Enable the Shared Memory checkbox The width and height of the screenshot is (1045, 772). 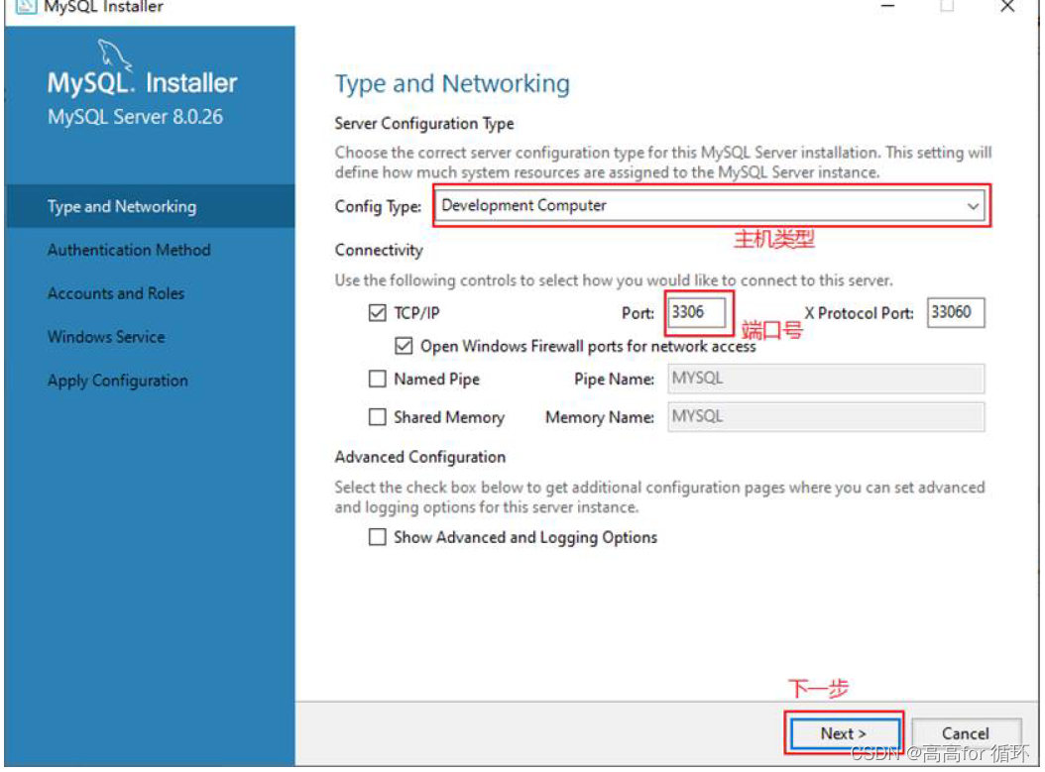(377, 417)
